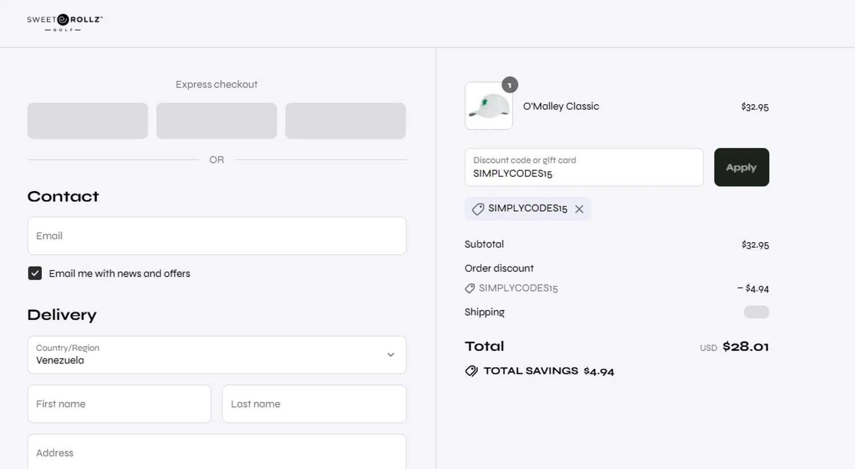855x469 pixels.
Task: Click the $28.01 total amount
Action: [x=746, y=347]
